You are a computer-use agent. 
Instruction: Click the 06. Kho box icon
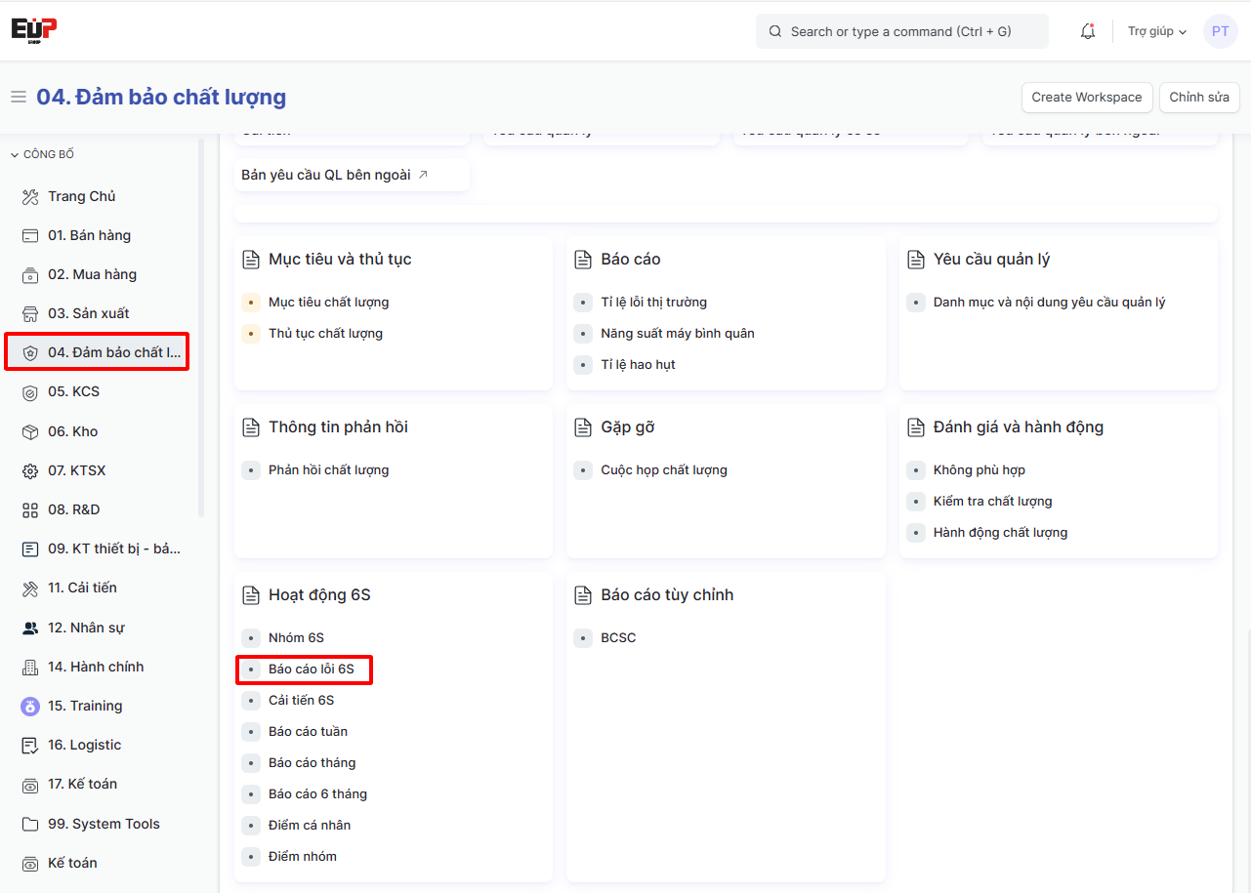30,432
